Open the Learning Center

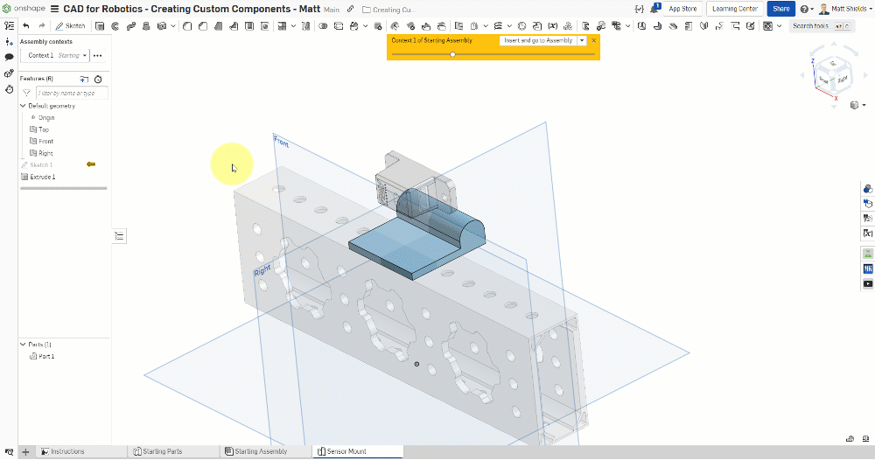[x=735, y=9]
